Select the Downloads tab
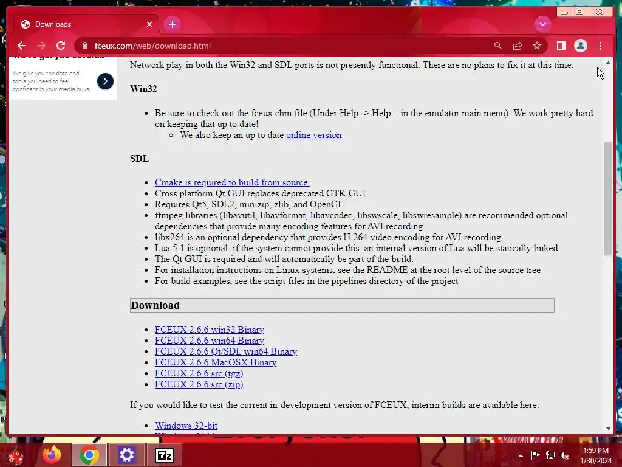 (x=85, y=24)
